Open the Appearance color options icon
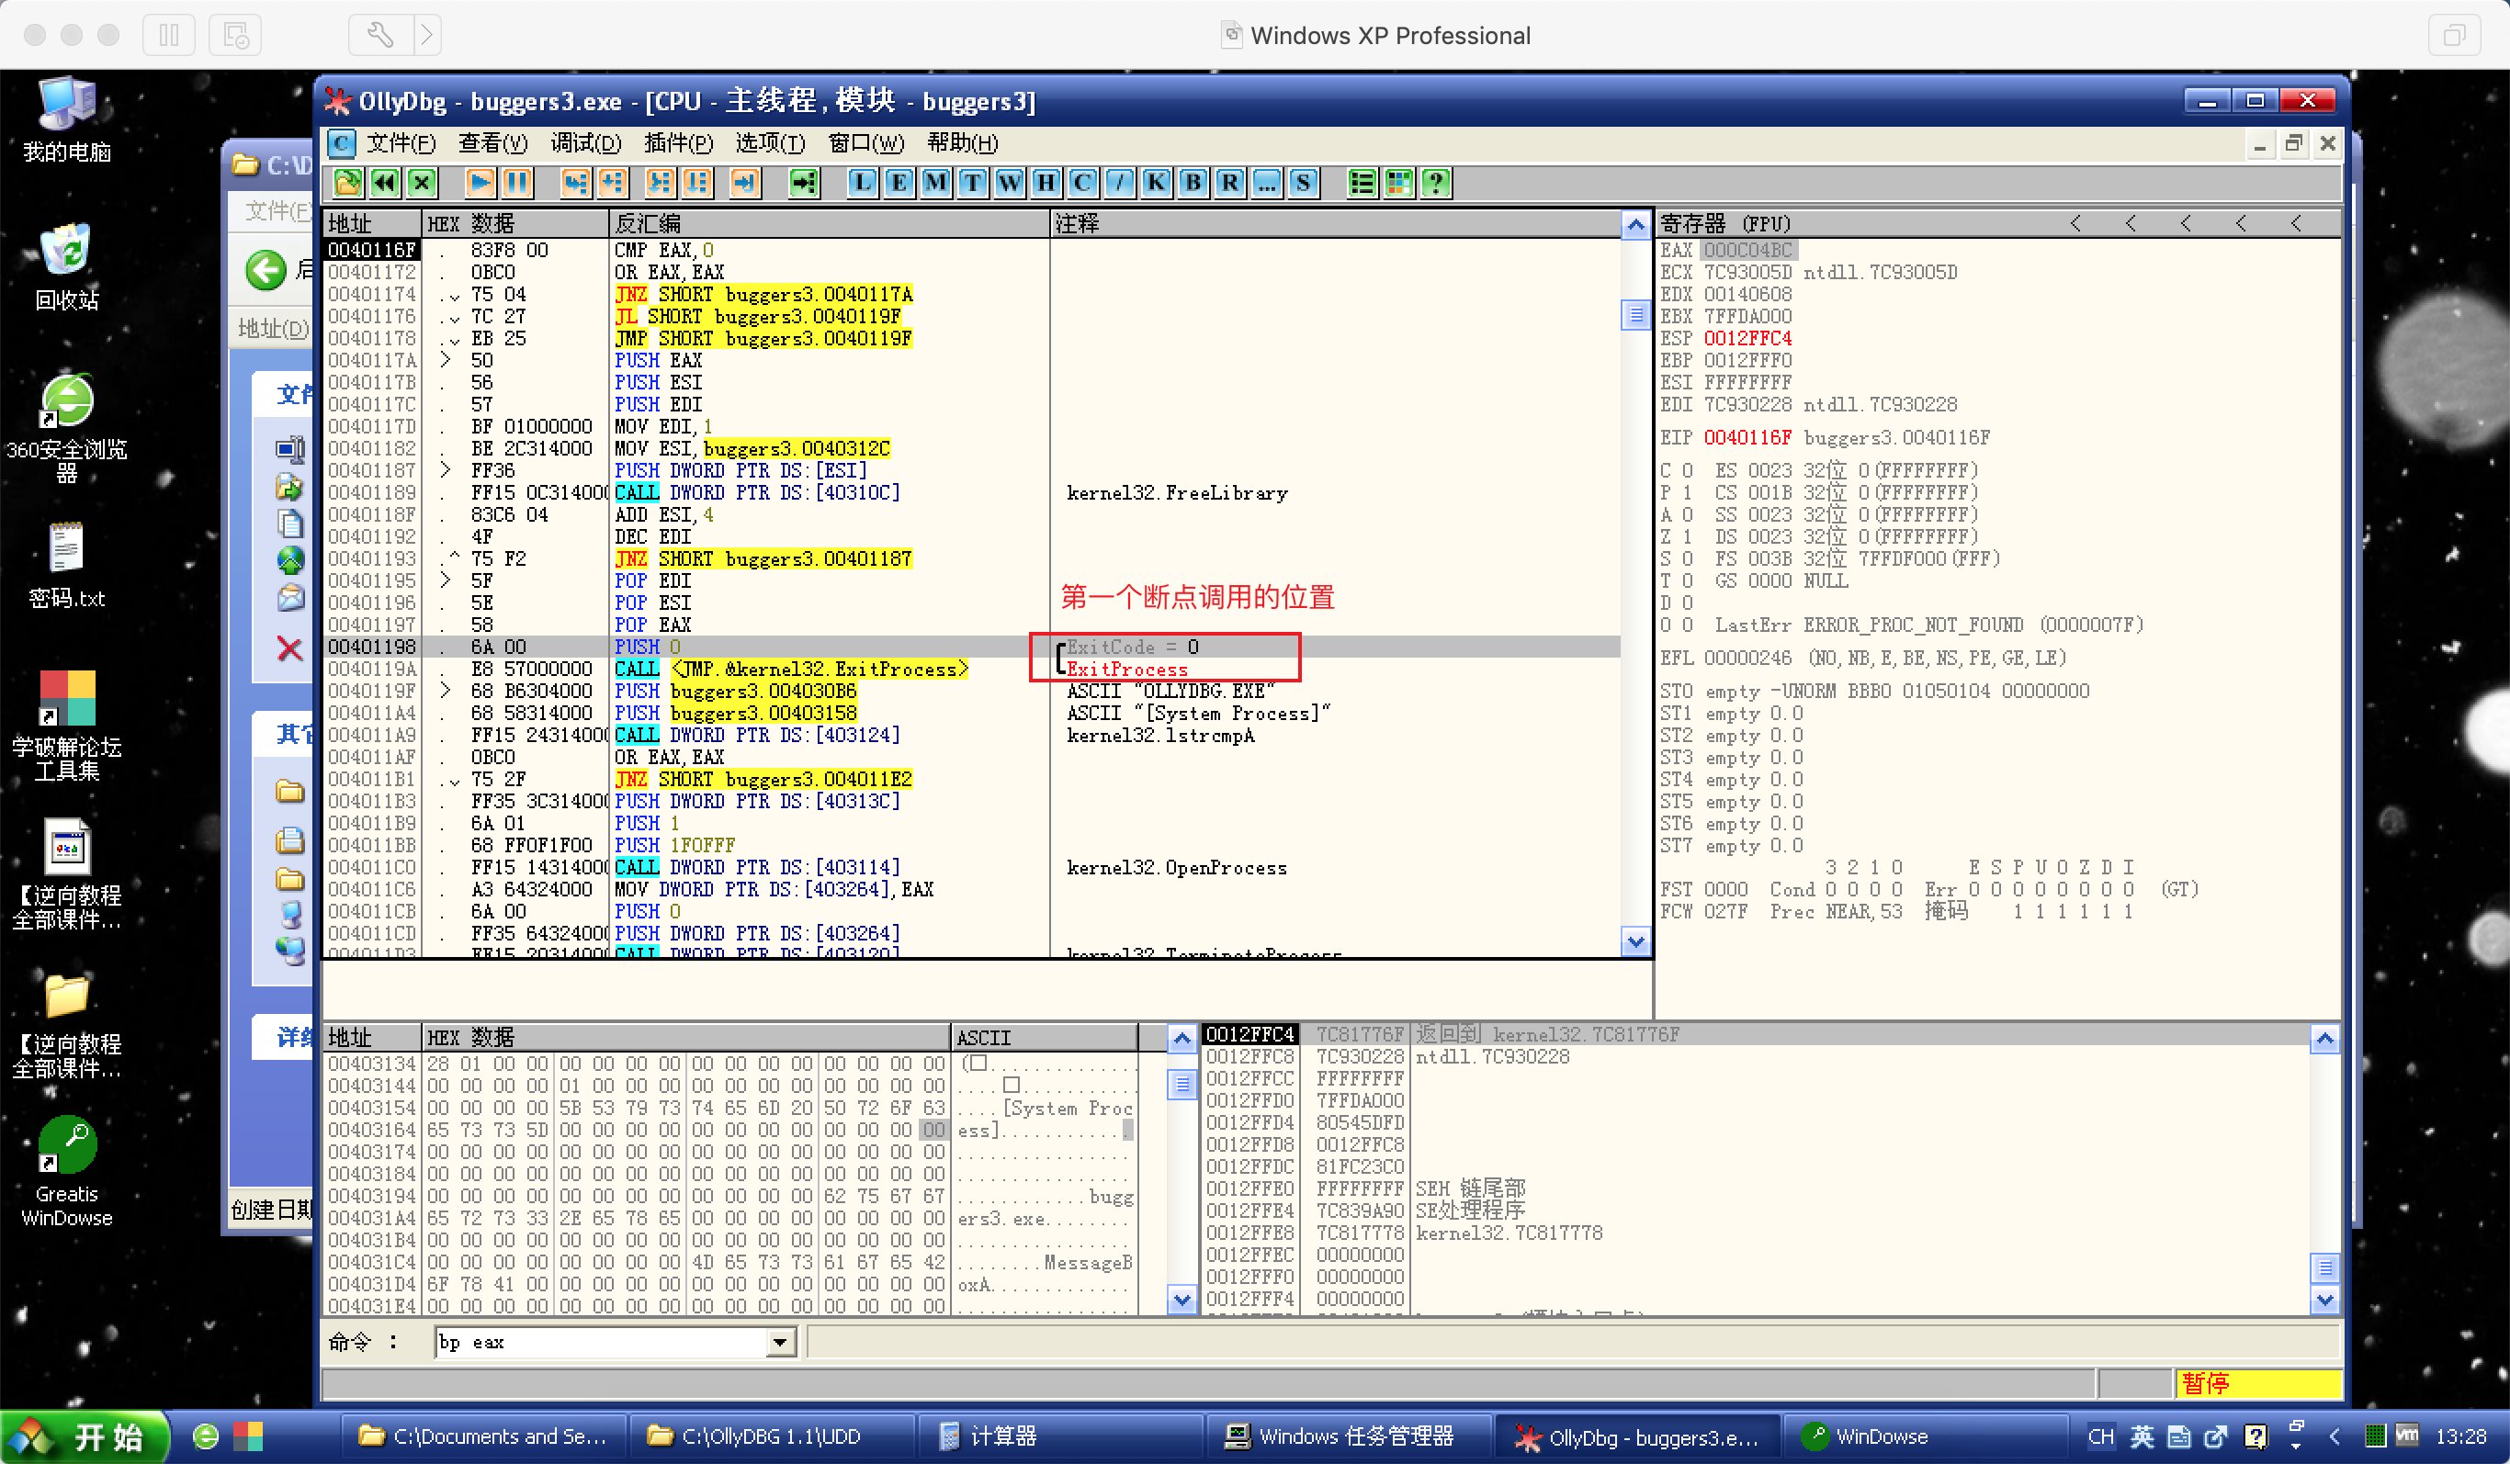 [1398, 182]
